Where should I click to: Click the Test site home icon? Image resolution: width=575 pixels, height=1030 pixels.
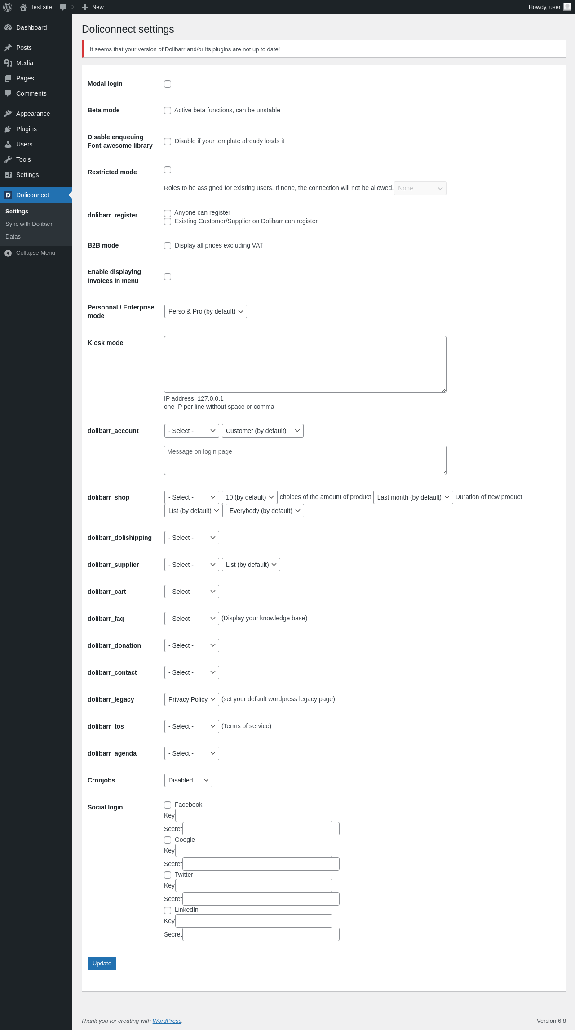[x=23, y=7]
